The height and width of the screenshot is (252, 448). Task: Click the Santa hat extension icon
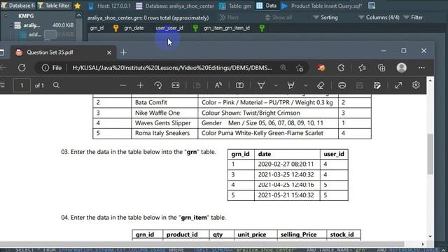pos(321,68)
